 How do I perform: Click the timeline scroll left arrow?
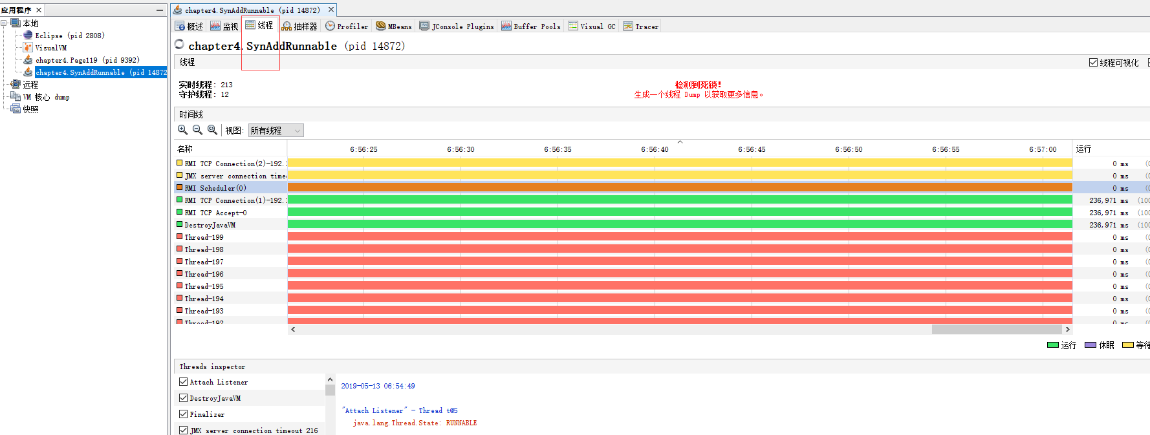293,330
